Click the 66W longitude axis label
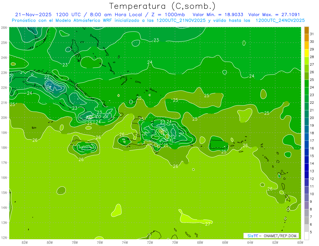 point(225,242)
